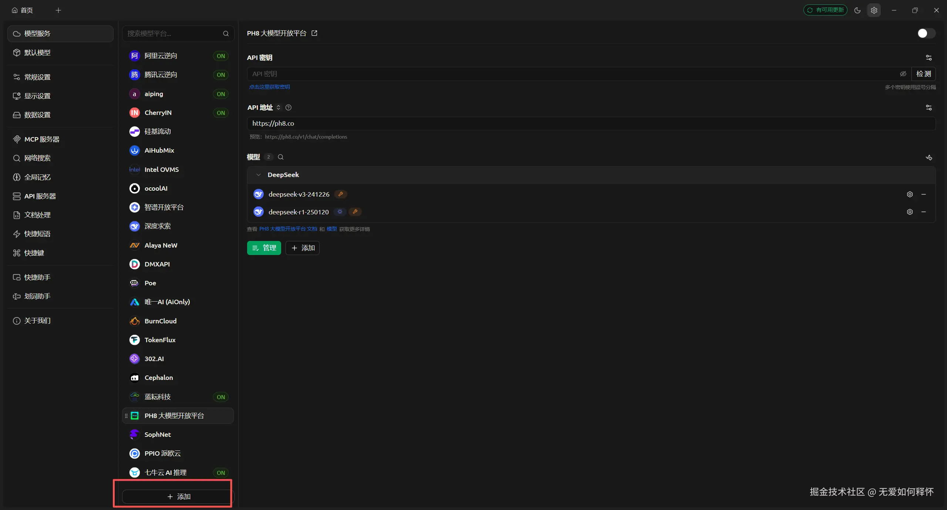Select 硅基流动 provider in list
947x510 pixels.
click(x=158, y=132)
